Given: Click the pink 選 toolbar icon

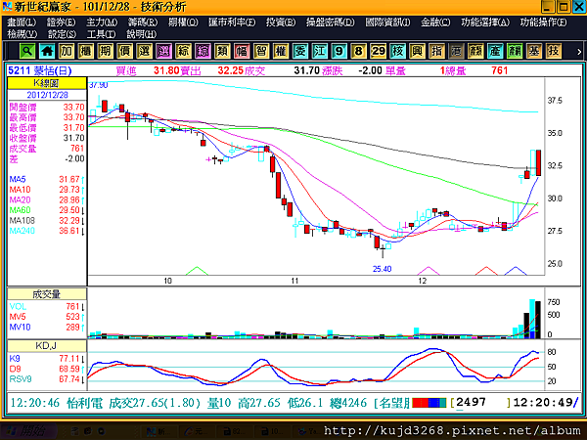Looking at the screenshot, I should tap(164, 51).
